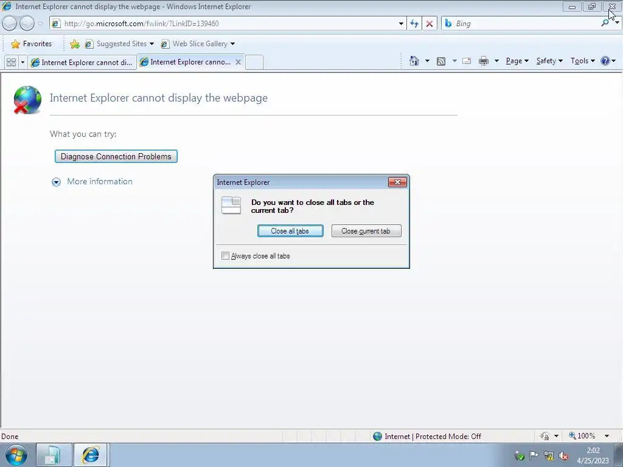
Task: Open the tab list dropdown arrow
Action: [x=23, y=63]
